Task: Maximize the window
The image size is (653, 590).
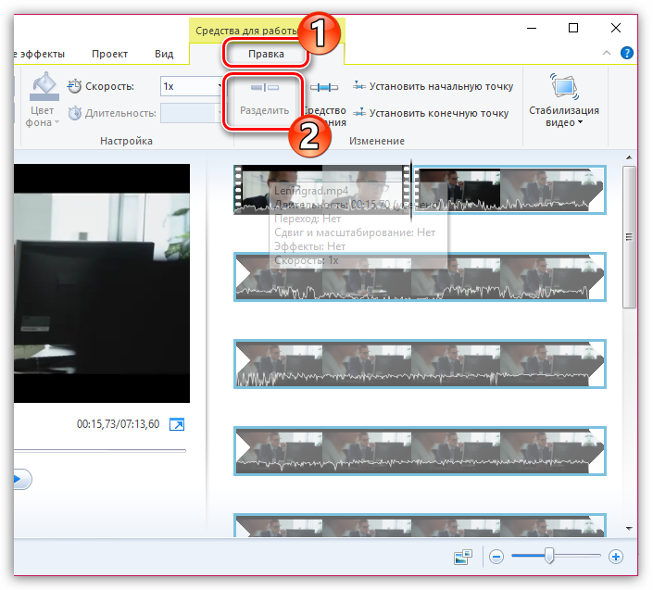Action: 573,28
